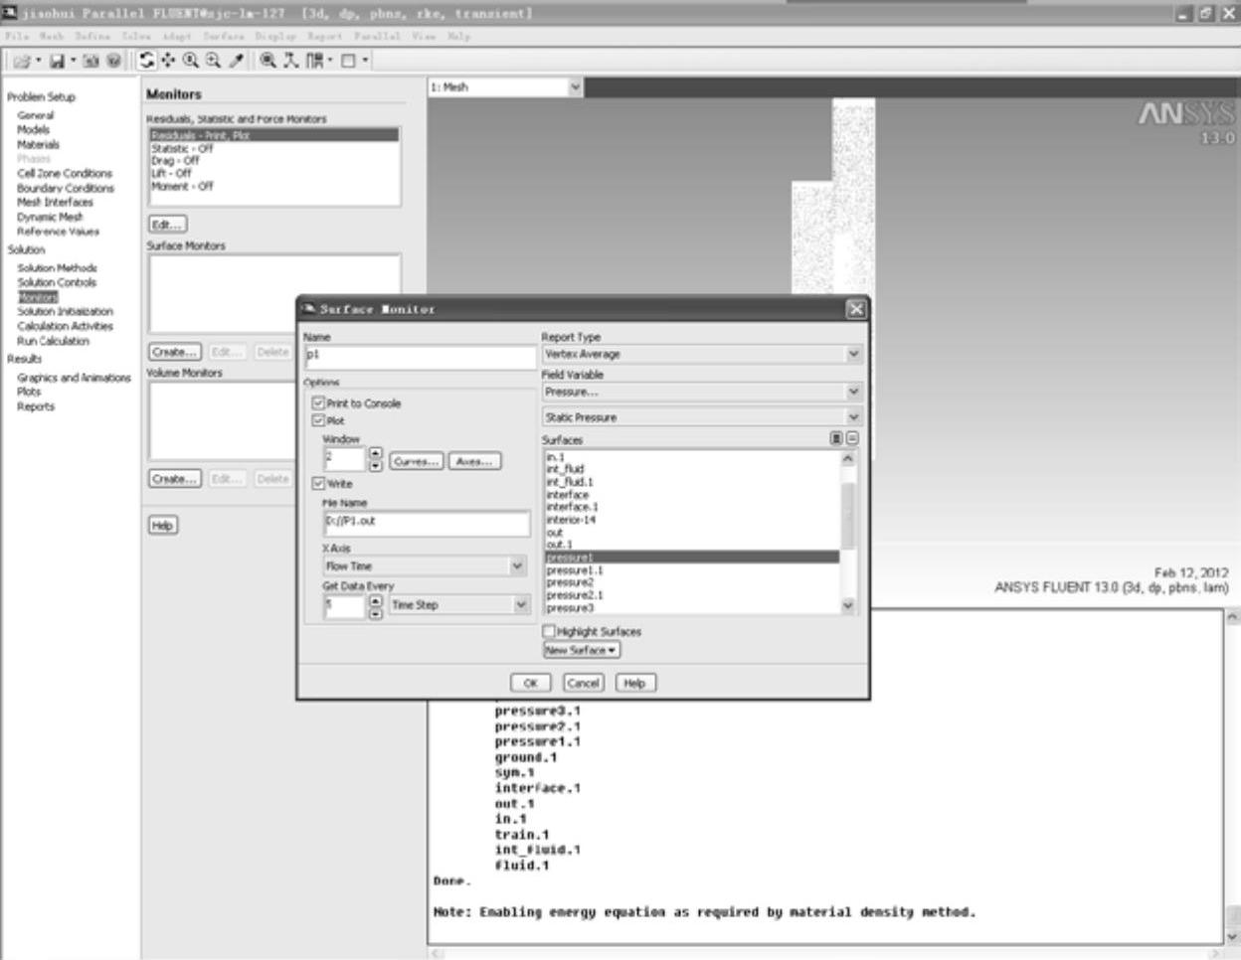Close the Surface Monitor dialog
Viewport: 1241px width, 960px height.
pos(855,309)
